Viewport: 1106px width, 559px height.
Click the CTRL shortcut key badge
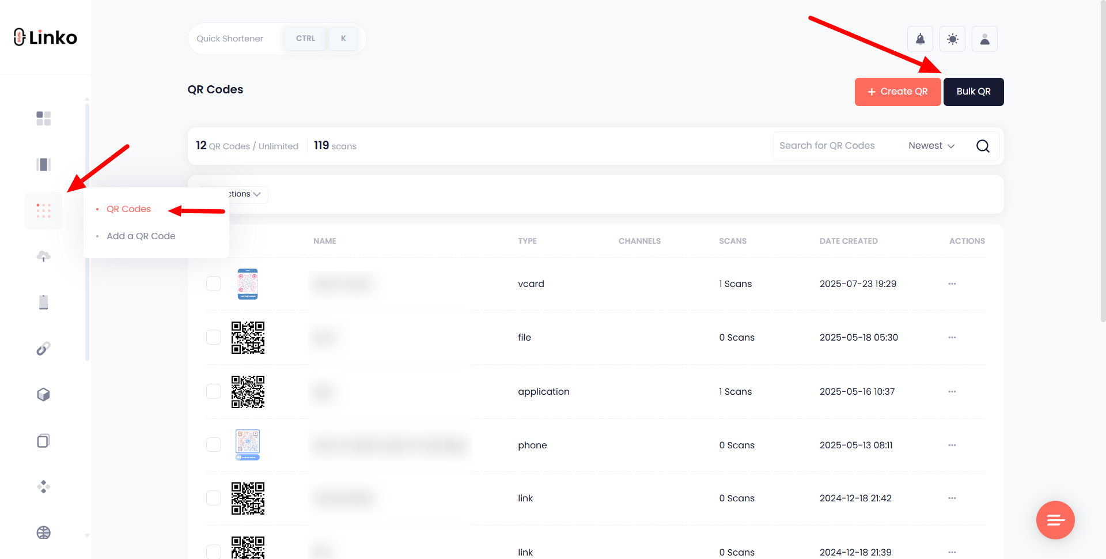[305, 39]
